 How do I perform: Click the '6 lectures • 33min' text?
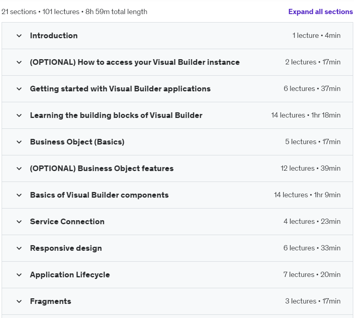pos(312,248)
